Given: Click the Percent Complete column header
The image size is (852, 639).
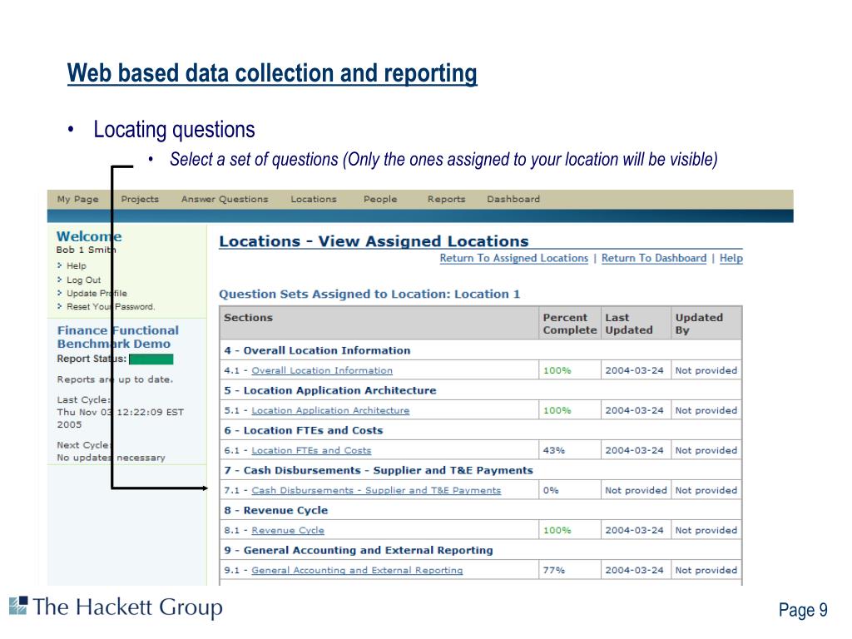Looking at the screenshot, I should click(x=569, y=324).
